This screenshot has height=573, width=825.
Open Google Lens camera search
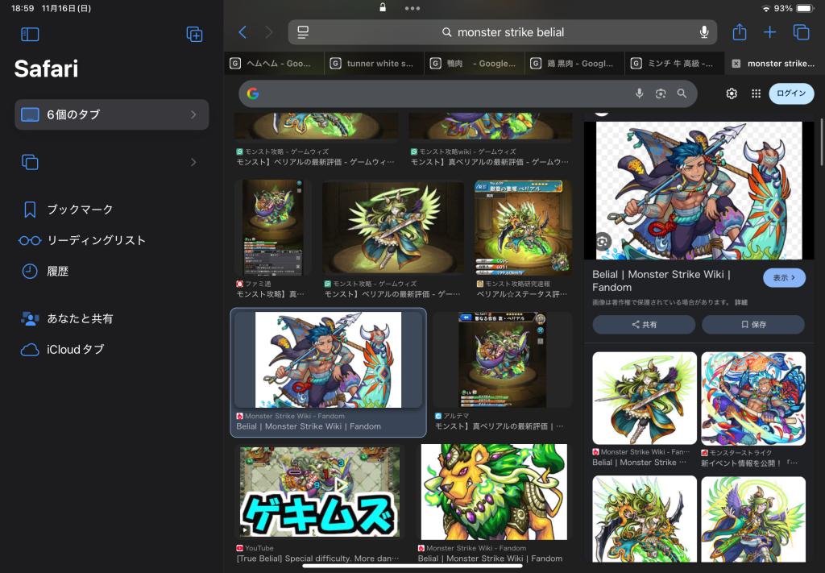coord(661,93)
